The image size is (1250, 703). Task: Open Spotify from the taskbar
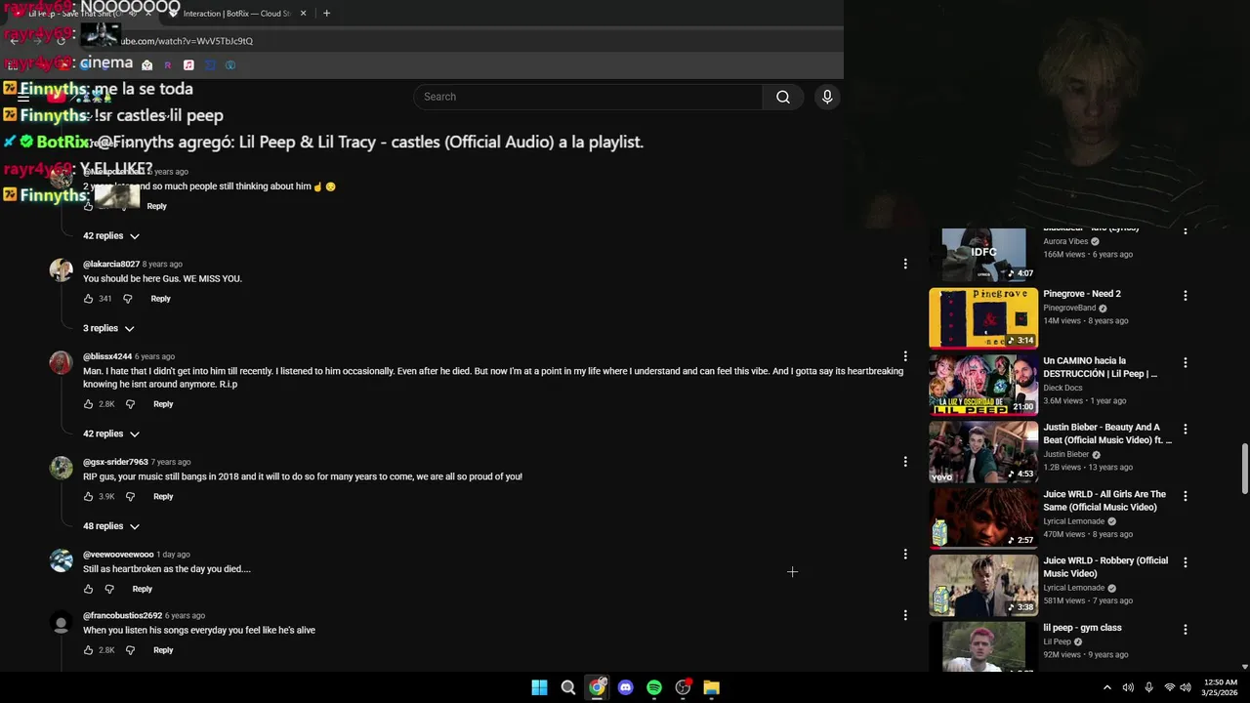pyautogui.click(x=654, y=687)
